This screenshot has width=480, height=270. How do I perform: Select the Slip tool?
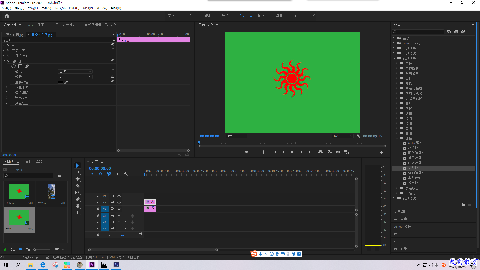[78, 192]
